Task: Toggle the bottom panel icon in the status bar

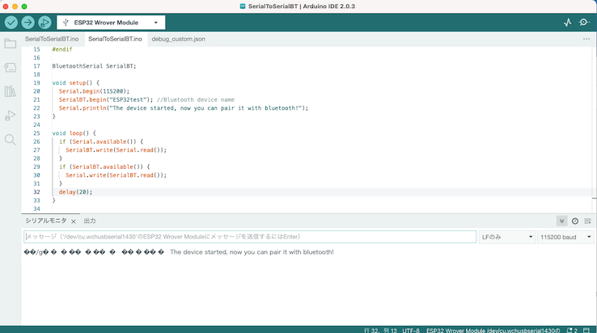Action: 586,331
